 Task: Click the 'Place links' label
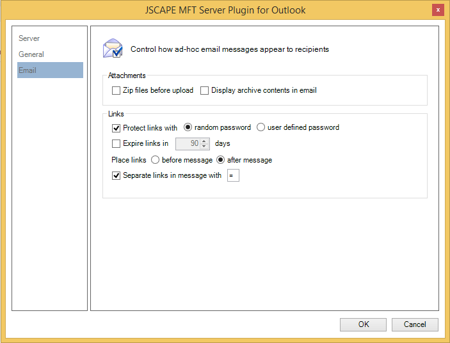pyautogui.click(x=129, y=160)
